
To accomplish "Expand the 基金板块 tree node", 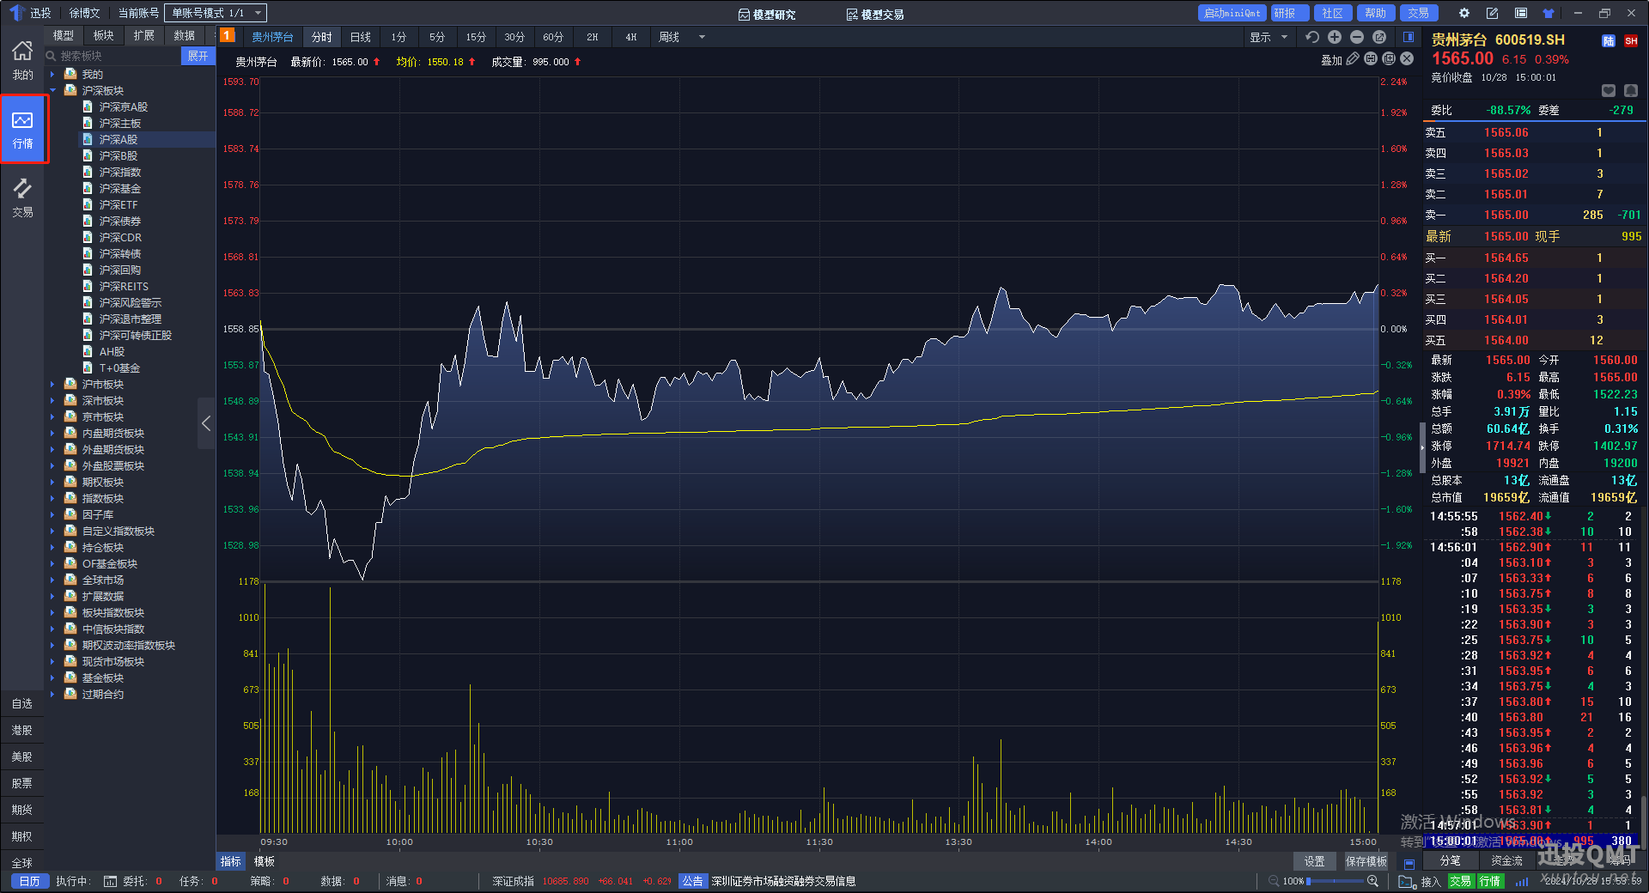I will 53,677.
